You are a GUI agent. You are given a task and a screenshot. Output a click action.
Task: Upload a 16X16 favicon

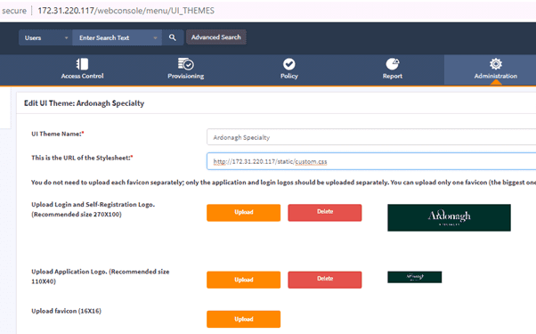[x=243, y=319]
